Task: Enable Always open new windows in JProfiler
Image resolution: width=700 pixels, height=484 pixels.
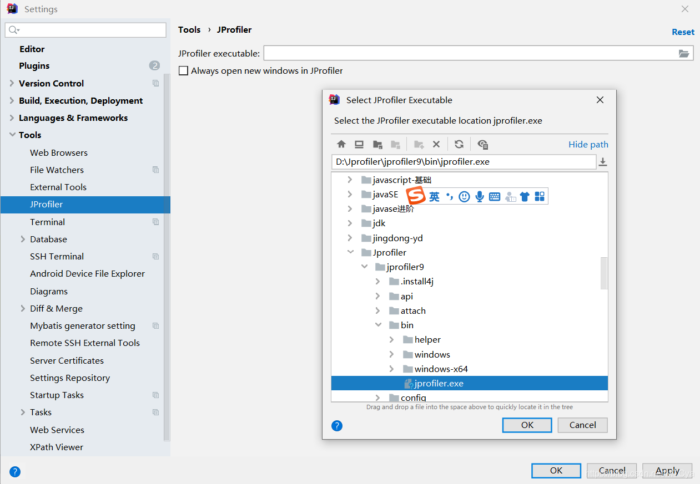Action: (183, 71)
